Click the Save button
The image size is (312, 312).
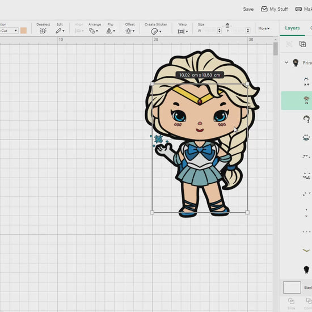tap(248, 9)
